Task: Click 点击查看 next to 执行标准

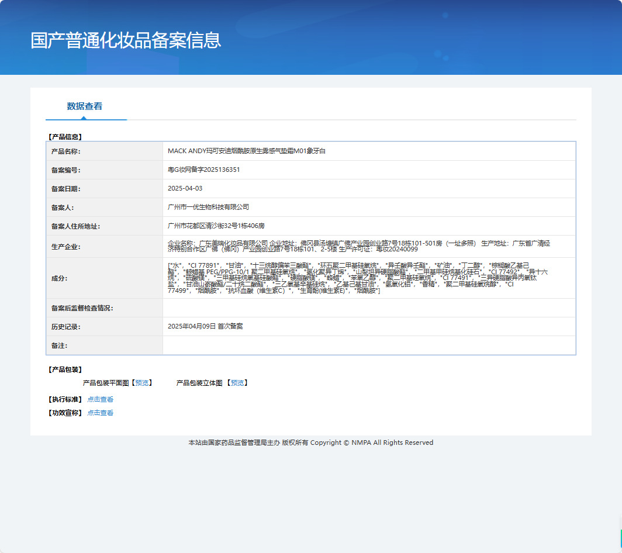Action: [x=101, y=399]
